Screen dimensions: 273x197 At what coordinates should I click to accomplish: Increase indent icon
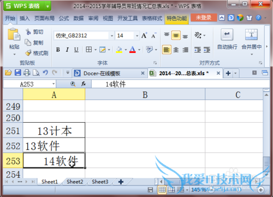(207, 50)
